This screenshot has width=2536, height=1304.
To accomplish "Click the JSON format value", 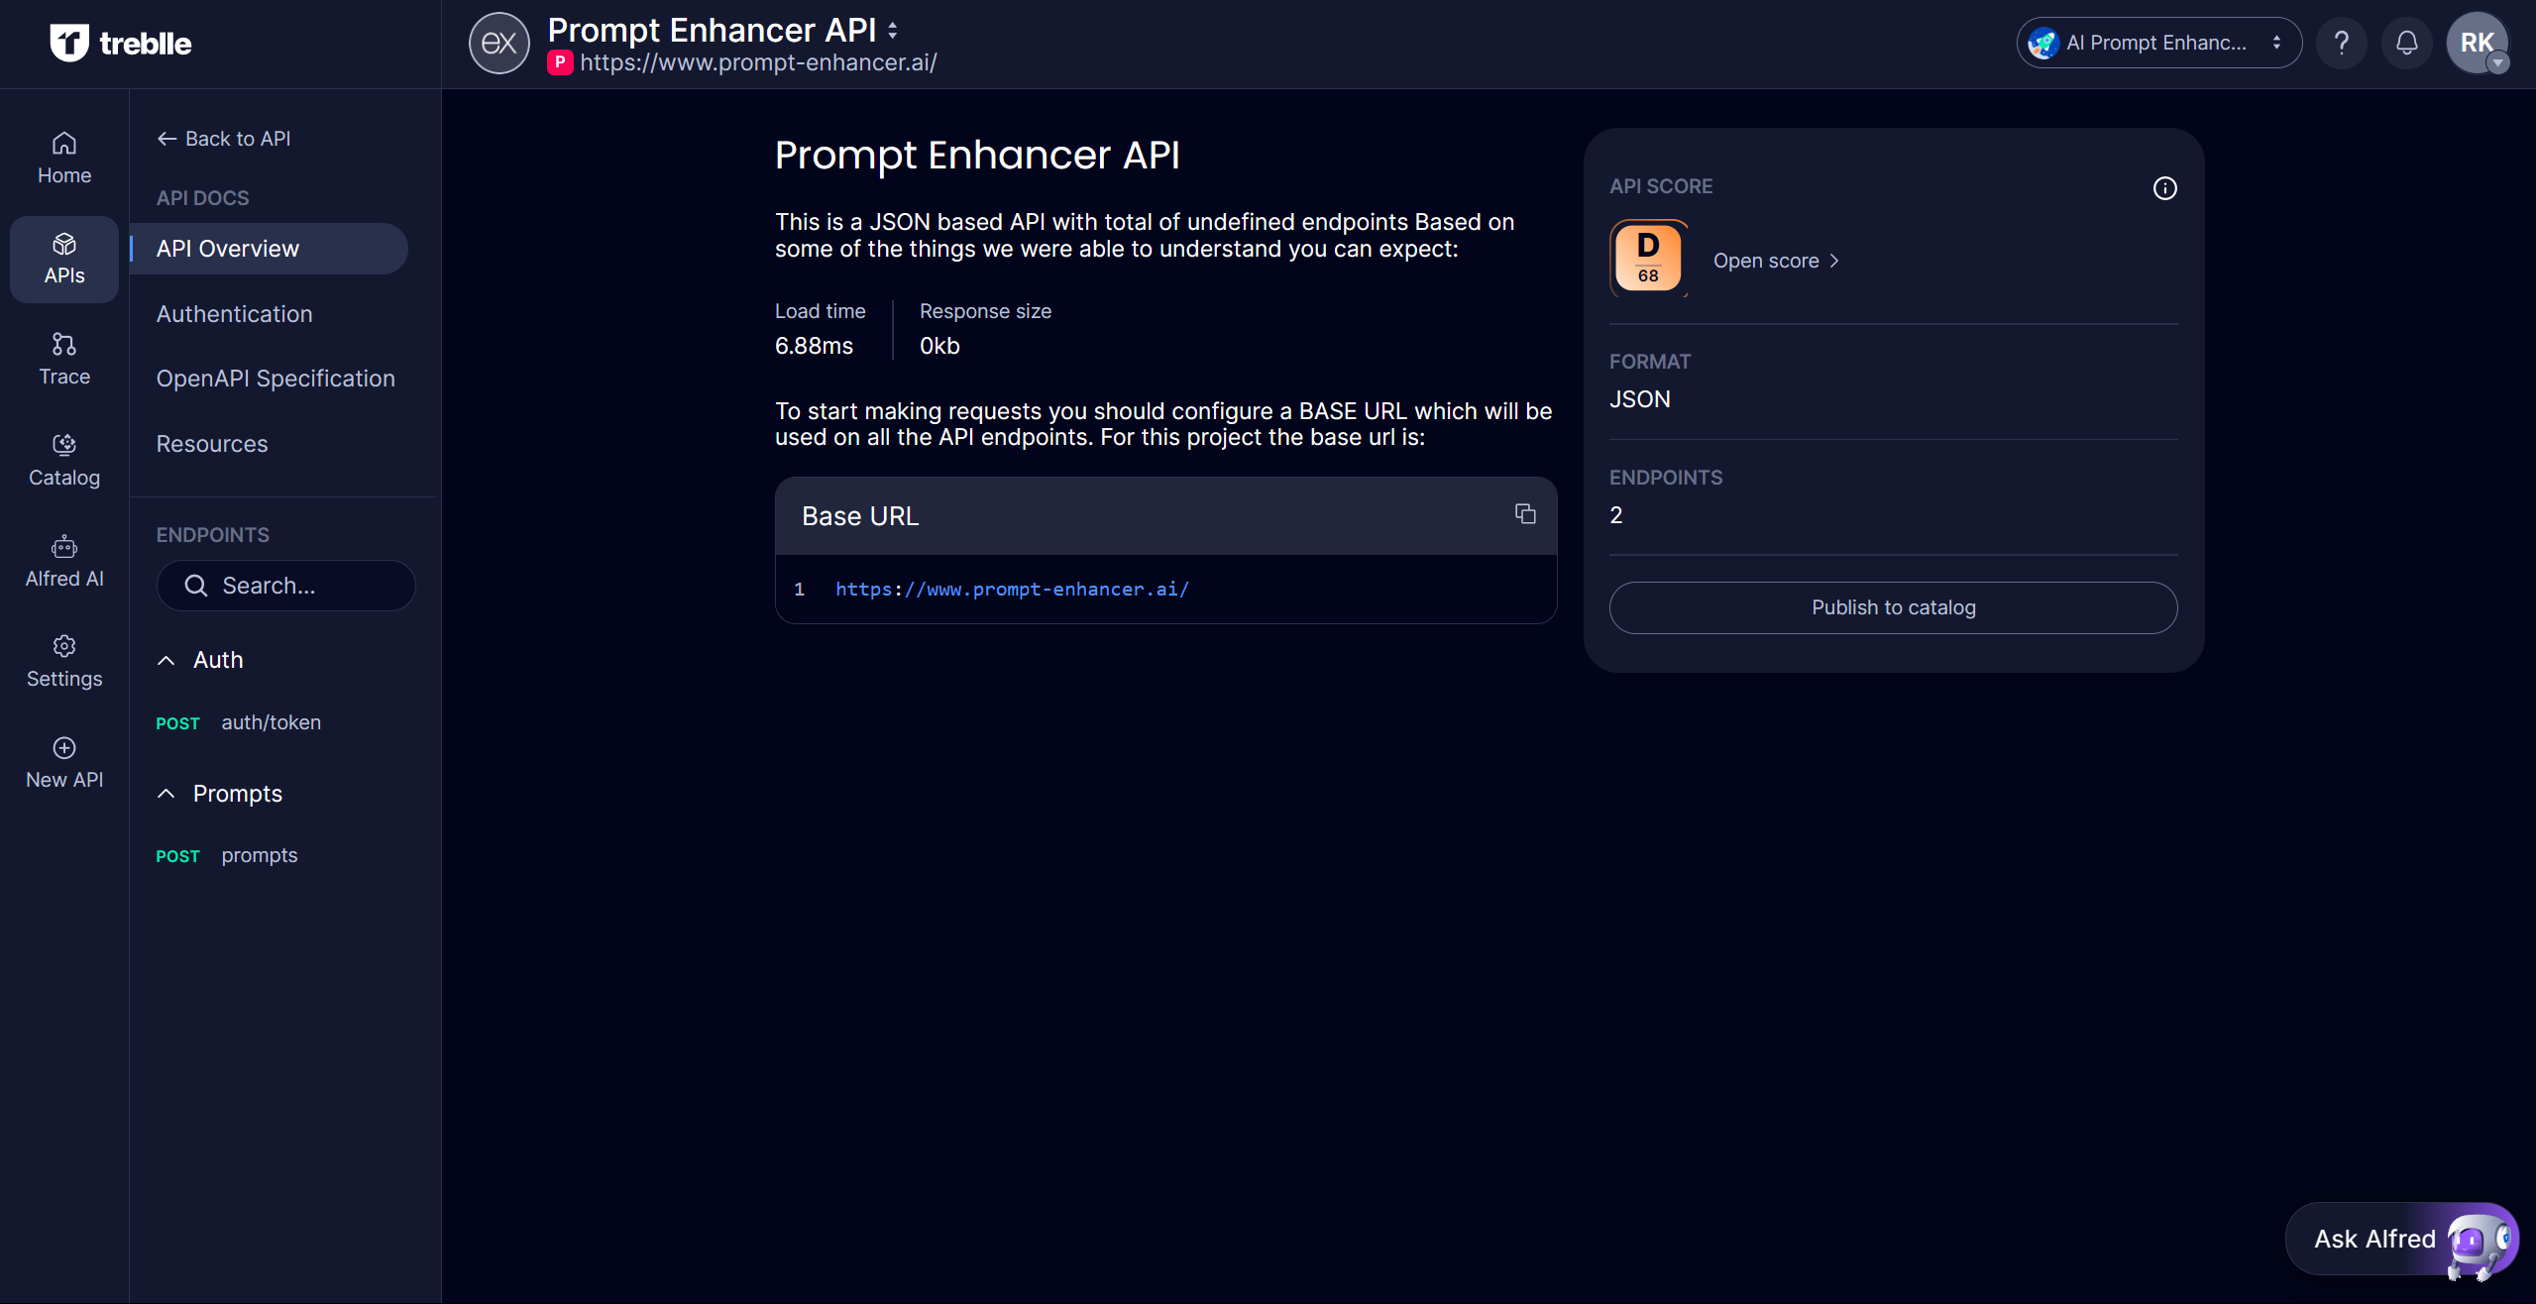I will (1640, 399).
